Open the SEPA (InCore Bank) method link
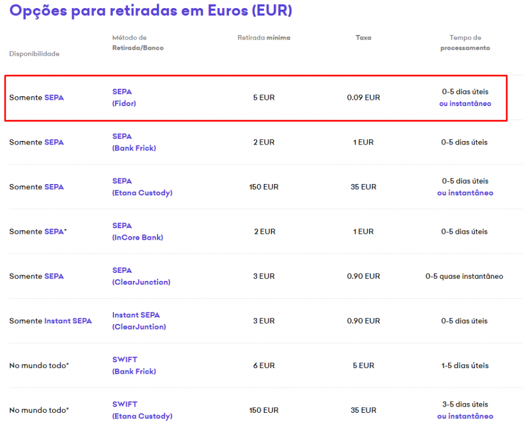 (x=137, y=232)
